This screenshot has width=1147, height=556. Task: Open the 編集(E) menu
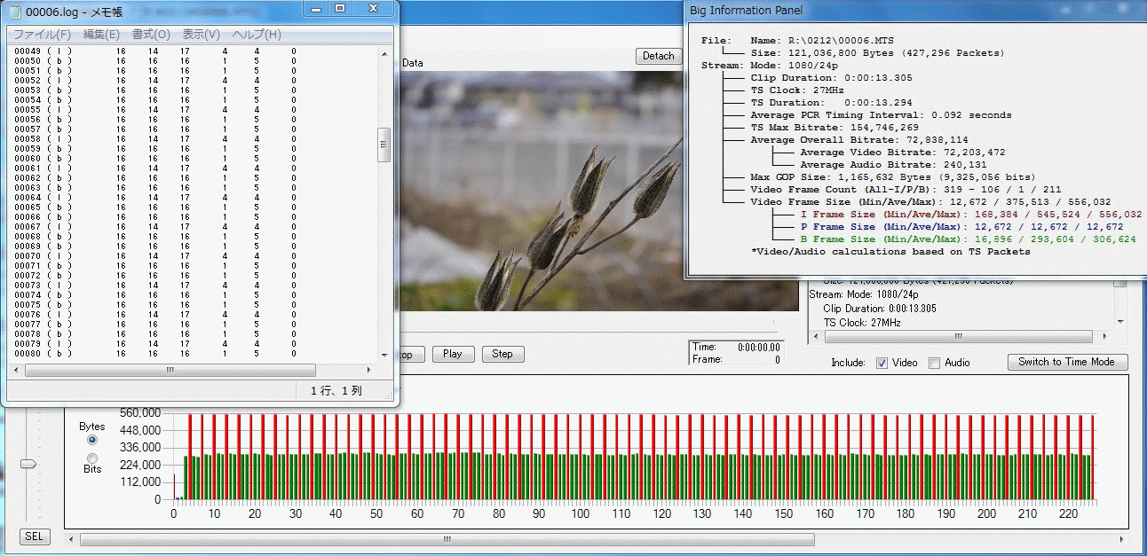pyautogui.click(x=101, y=35)
